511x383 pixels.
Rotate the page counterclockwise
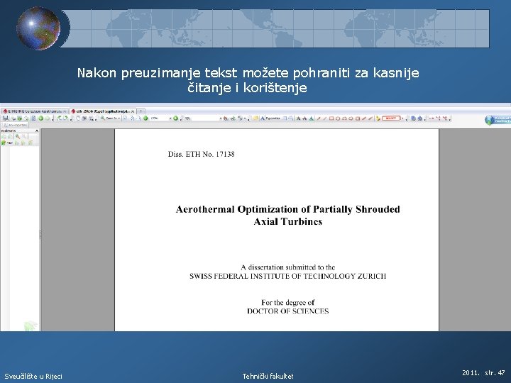coord(60,118)
